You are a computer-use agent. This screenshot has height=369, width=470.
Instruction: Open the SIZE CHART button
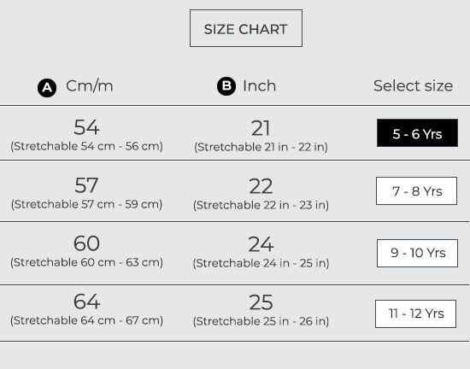(x=246, y=28)
